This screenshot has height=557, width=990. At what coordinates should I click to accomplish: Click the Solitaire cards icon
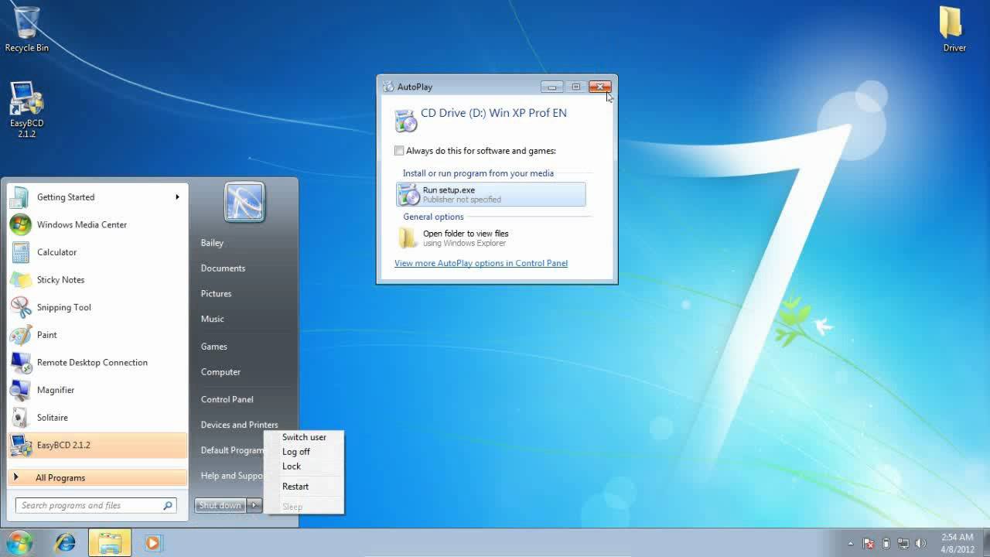[20, 418]
